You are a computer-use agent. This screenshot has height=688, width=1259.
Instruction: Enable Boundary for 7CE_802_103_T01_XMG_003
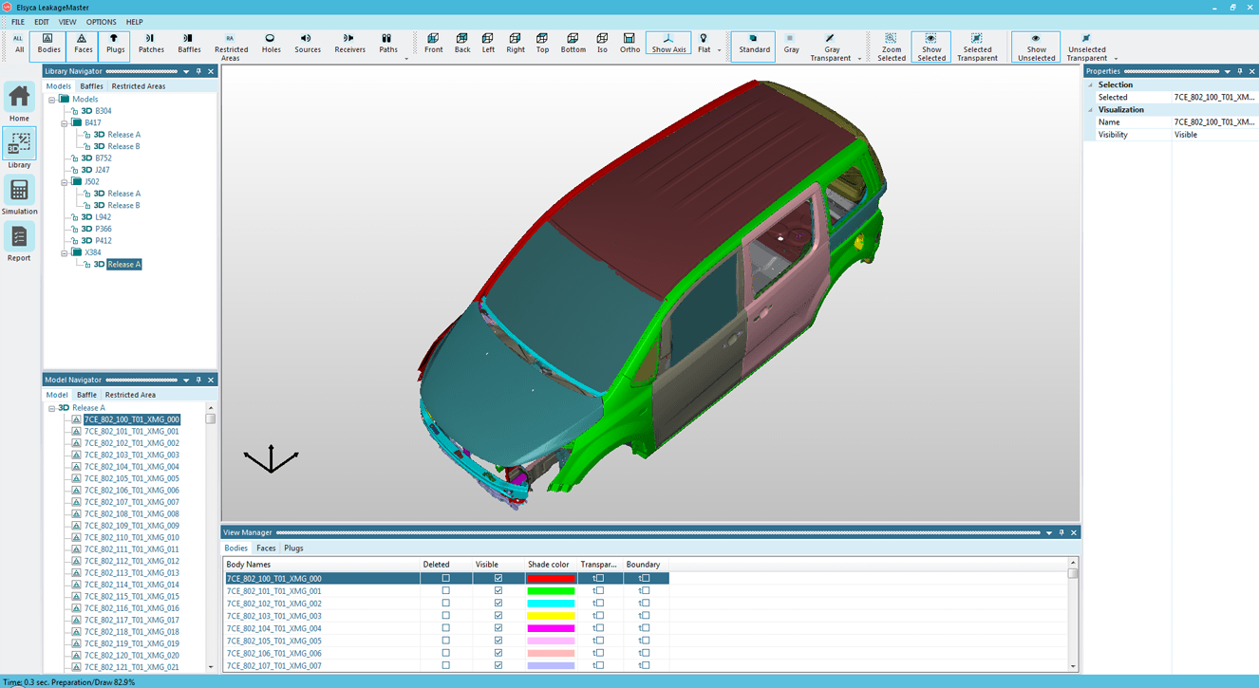[x=645, y=616]
